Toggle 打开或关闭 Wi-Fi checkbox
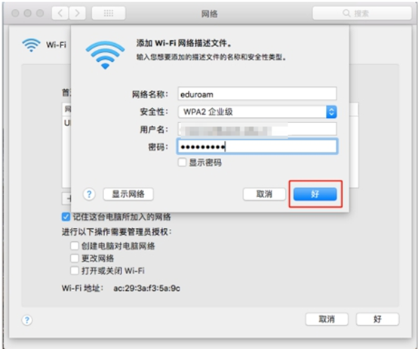The width and height of the screenshot is (418, 349). pos(75,270)
